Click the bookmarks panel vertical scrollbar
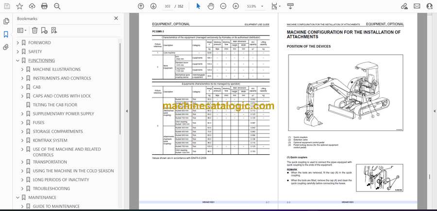Screen dimensions: 437x211 pos(120,88)
